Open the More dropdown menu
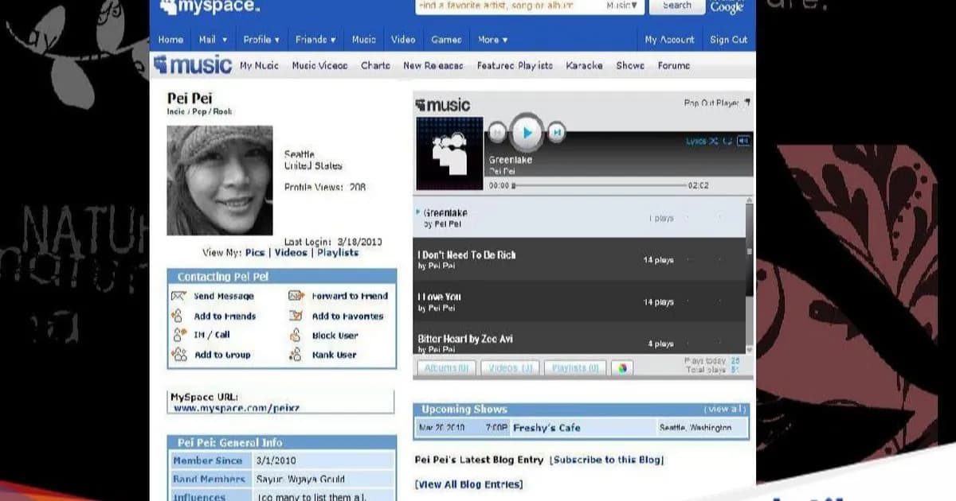Image resolution: width=956 pixels, height=501 pixels. (x=492, y=39)
